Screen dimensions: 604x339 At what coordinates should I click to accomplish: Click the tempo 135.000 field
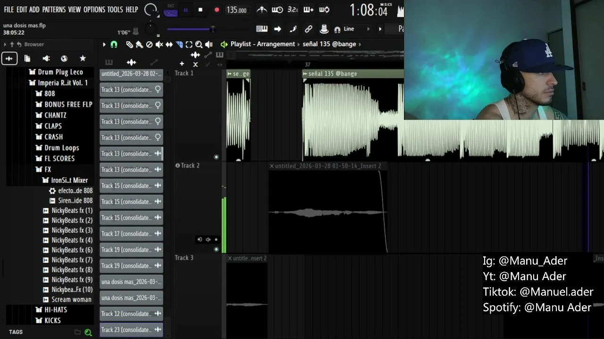(236, 10)
